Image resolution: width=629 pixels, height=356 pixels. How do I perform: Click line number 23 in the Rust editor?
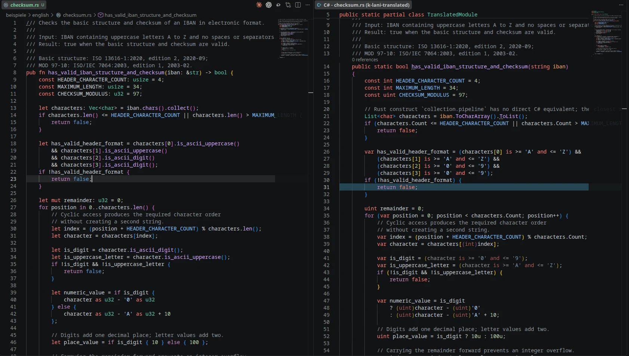[13, 179]
